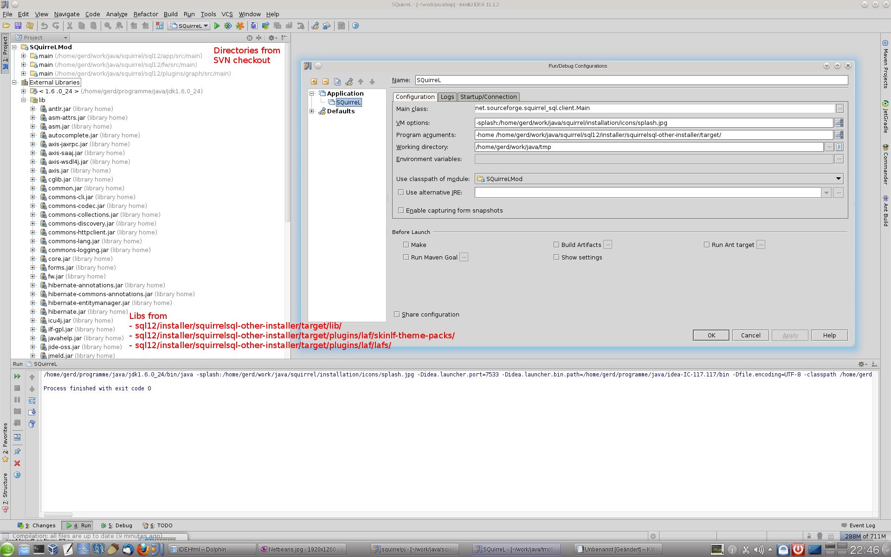Copy the selected configuration using the copy icon
Viewport: 891px width, 557px height.
338,81
